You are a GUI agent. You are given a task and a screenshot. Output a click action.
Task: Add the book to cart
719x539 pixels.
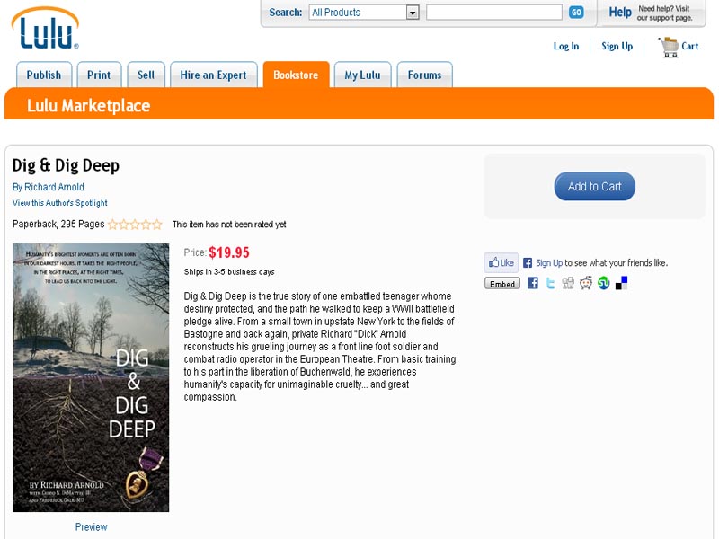(594, 187)
